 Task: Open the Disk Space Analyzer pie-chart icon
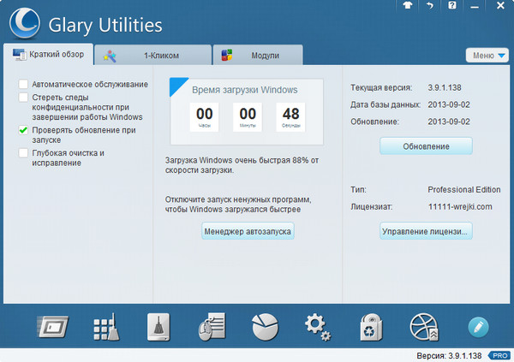(x=265, y=327)
